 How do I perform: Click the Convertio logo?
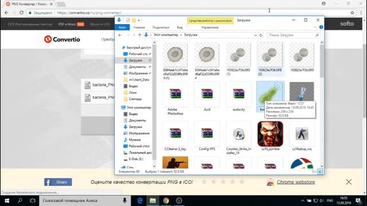pos(62,39)
